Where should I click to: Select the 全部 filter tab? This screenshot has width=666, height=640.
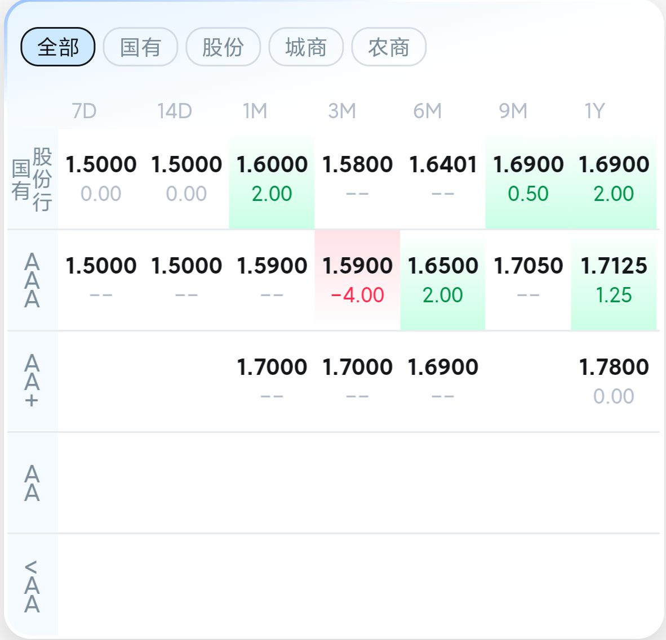(x=58, y=47)
